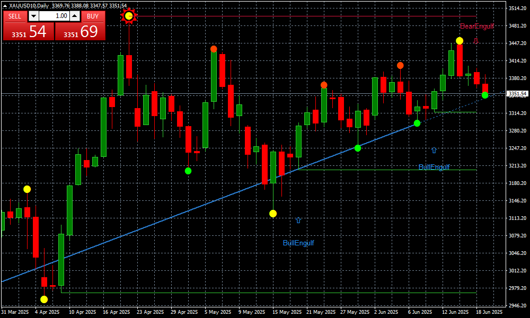
Task: Click the 3351.54 current price label
Action: tap(517, 94)
